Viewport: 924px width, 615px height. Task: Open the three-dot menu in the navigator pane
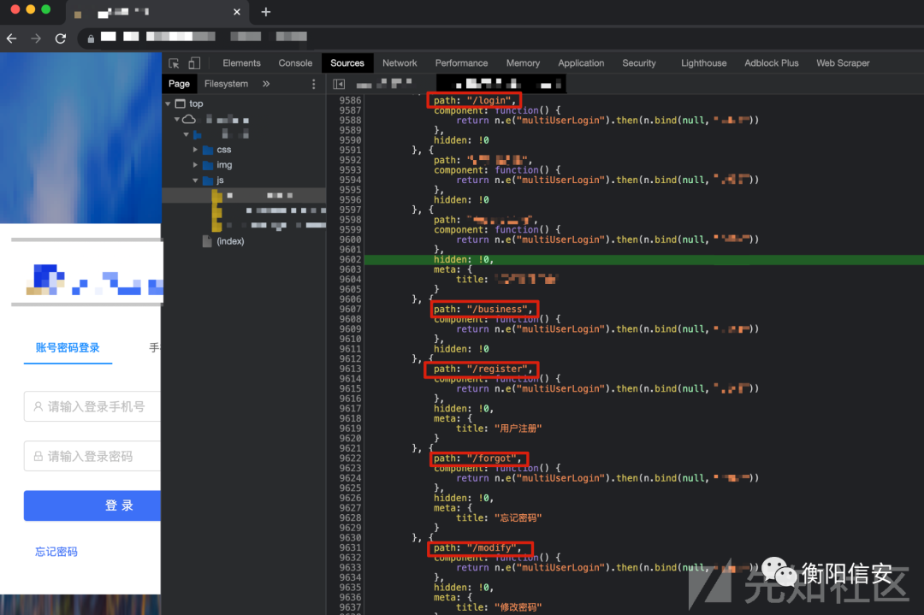tap(313, 84)
